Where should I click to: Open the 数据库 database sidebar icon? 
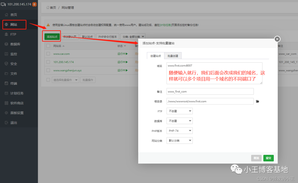(x=6, y=44)
